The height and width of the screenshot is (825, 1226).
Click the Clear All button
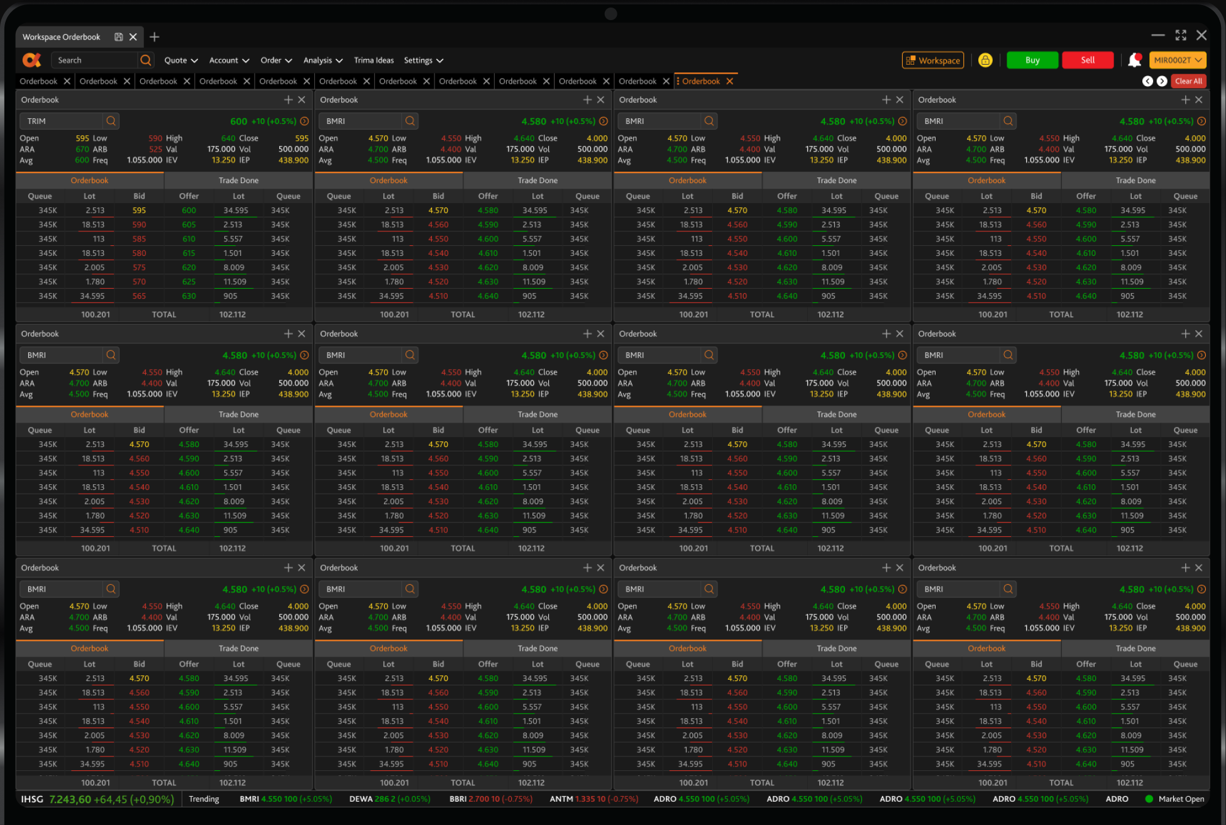1188,81
